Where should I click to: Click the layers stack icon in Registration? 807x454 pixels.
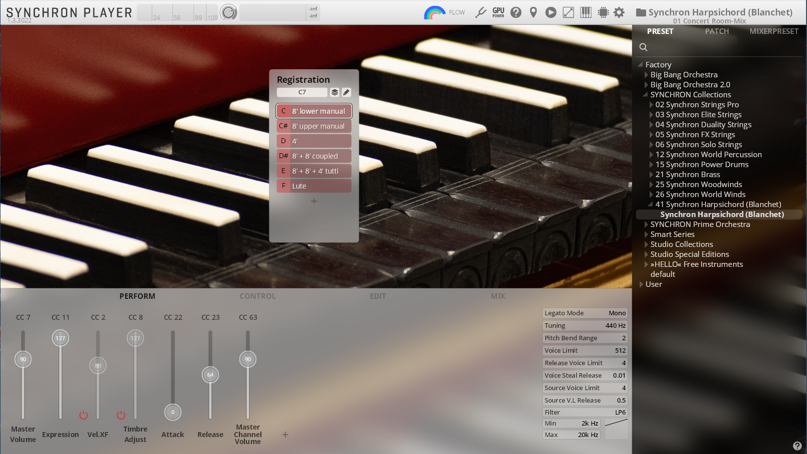click(335, 92)
